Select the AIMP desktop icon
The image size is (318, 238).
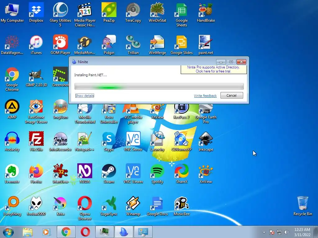tap(12, 109)
